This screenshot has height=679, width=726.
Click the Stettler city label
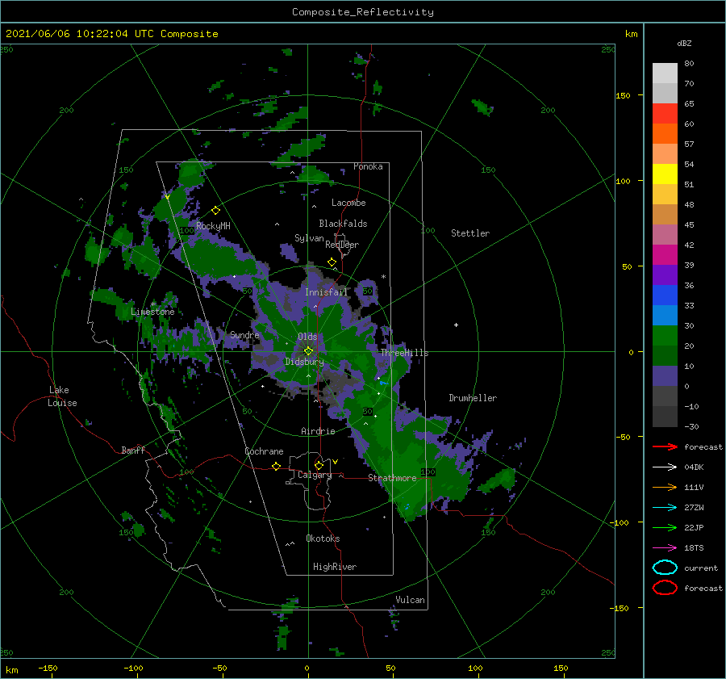pyautogui.click(x=470, y=233)
